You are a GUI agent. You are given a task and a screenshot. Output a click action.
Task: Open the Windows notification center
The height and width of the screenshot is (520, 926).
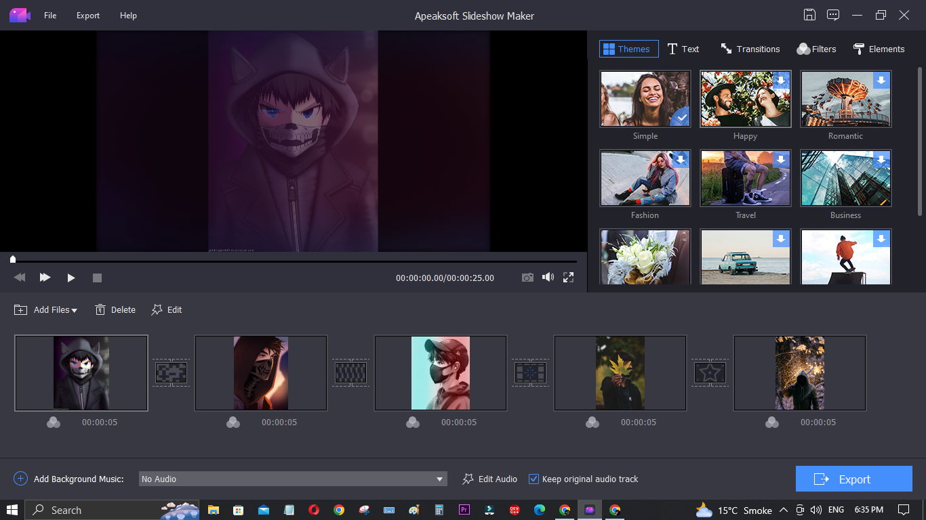pos(904,510)
